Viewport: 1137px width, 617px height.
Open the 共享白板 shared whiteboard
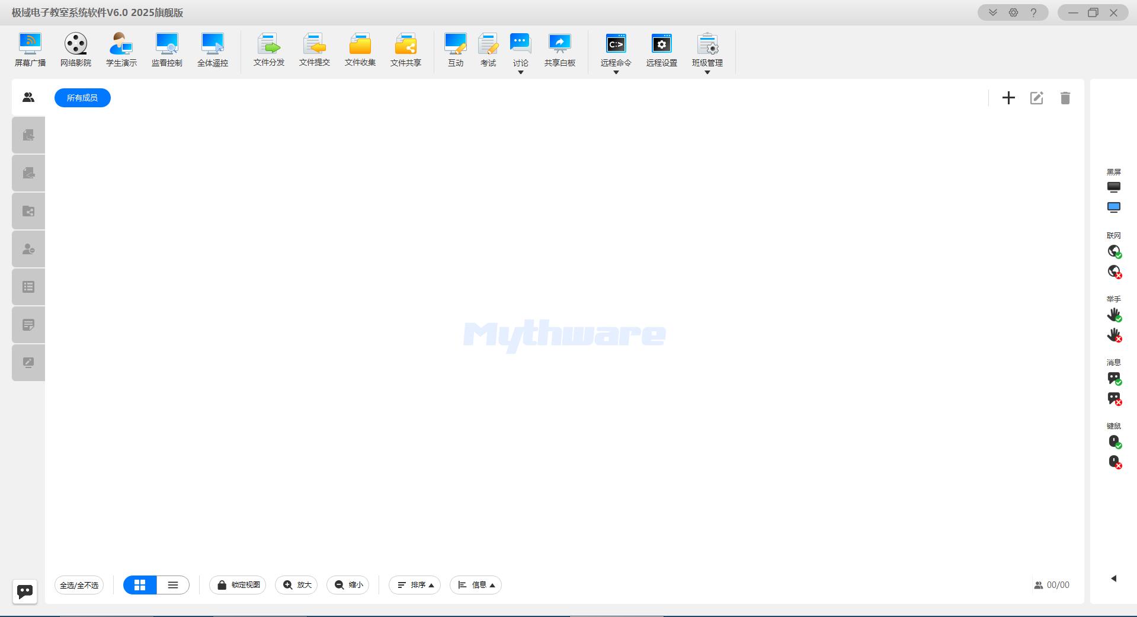pyautogui.click(x=560, y=50)
